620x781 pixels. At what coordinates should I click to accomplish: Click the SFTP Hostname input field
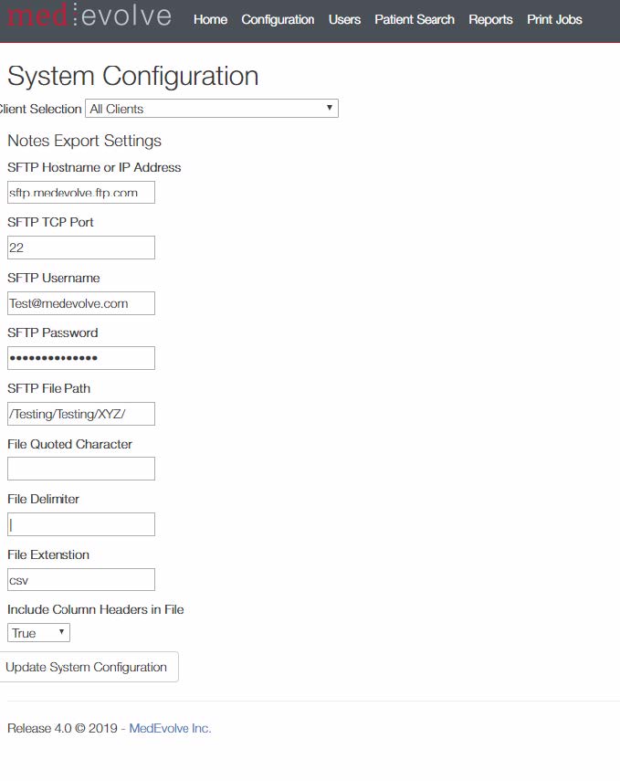tap(81, 193)
